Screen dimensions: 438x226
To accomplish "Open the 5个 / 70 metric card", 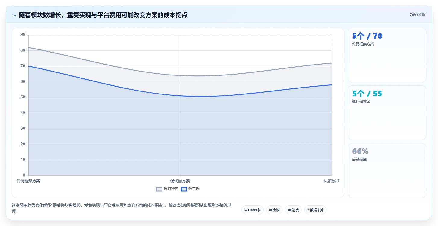I will tap(387, 55).
